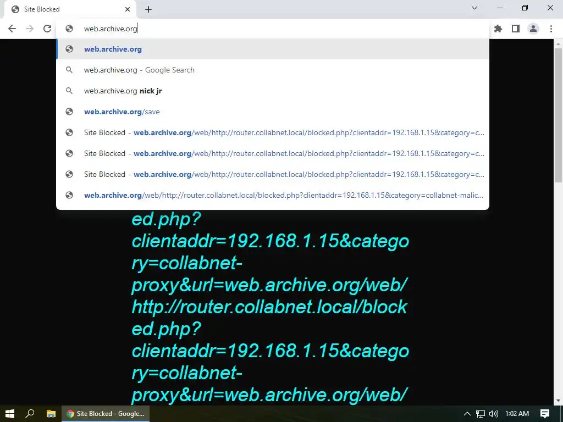The image size is (563, 422).
Task: Click the 'http://router.collabnet.local/block' page text
Action: [269, 307]
